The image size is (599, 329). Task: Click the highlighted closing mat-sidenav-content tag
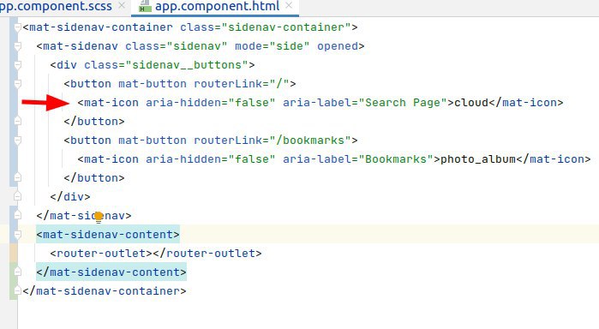click(x=111, y=272)
